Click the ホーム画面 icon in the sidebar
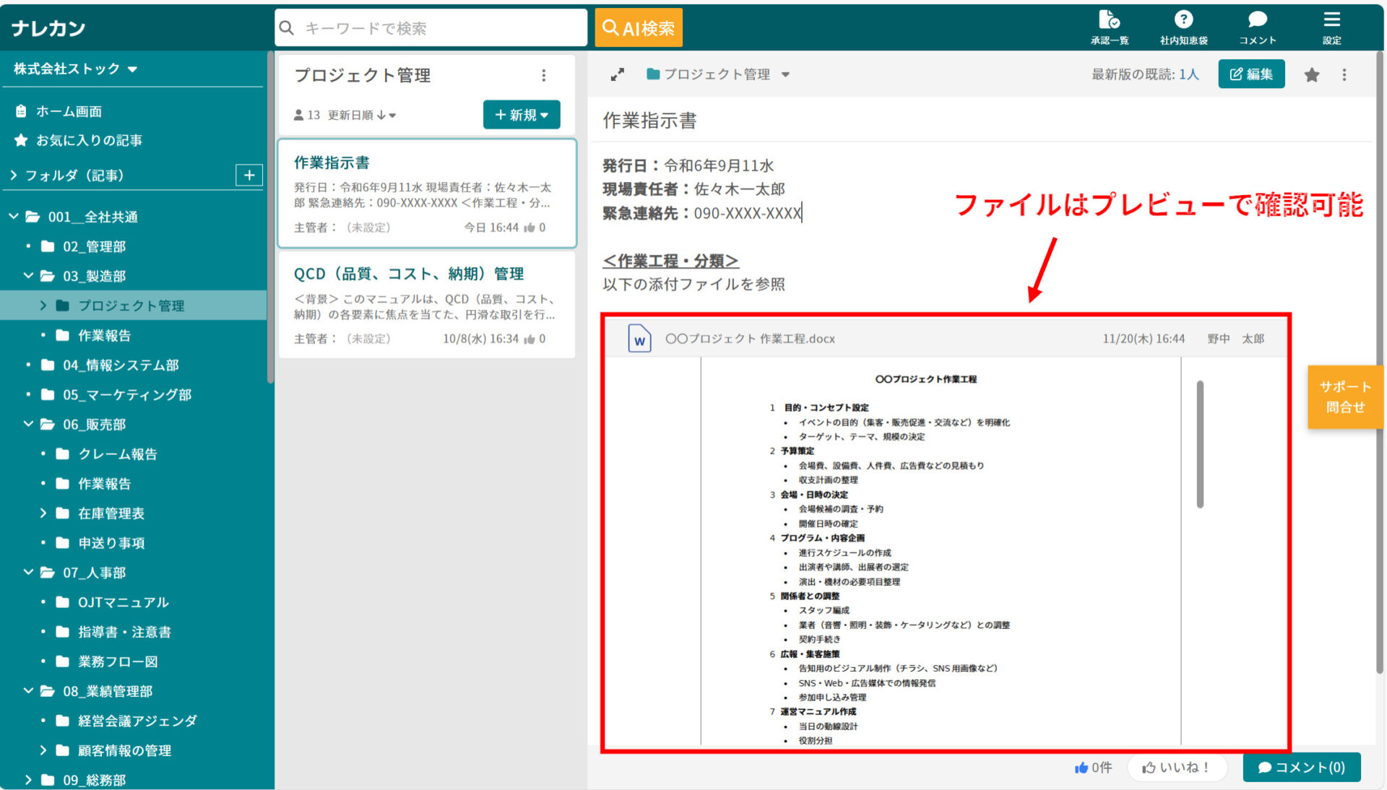This screenshot has width=1387, height=790. pyautogui.click(x=22, y=110)
